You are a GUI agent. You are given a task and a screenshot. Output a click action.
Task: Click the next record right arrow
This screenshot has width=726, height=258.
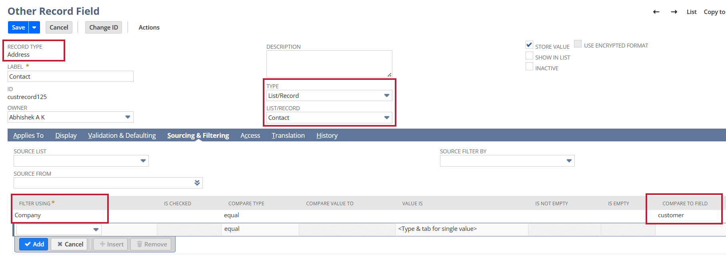674,12
